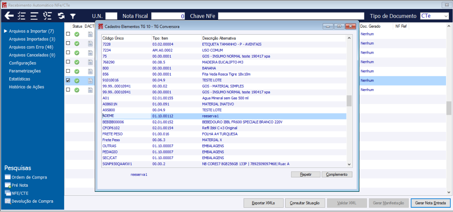Click the Repetir button
Image resolution: width=453 pixels, height=212 pixels.
[306, 175]
